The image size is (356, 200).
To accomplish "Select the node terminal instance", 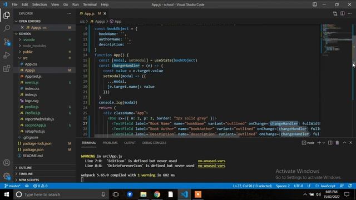I will 308,143.
